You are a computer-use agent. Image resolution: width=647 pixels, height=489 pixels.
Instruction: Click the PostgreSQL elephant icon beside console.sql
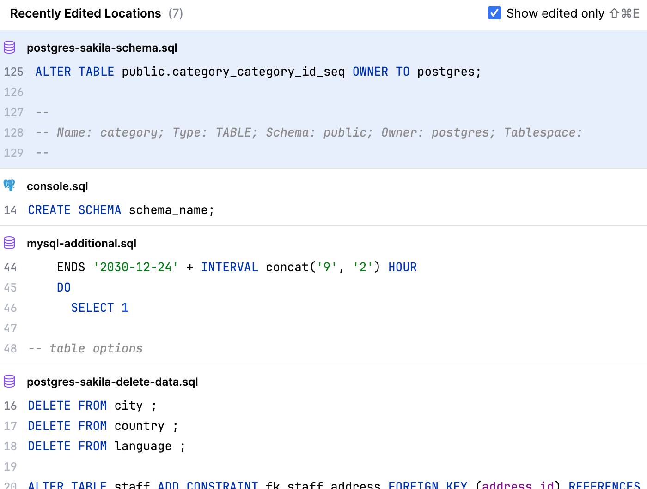[9, 186]
